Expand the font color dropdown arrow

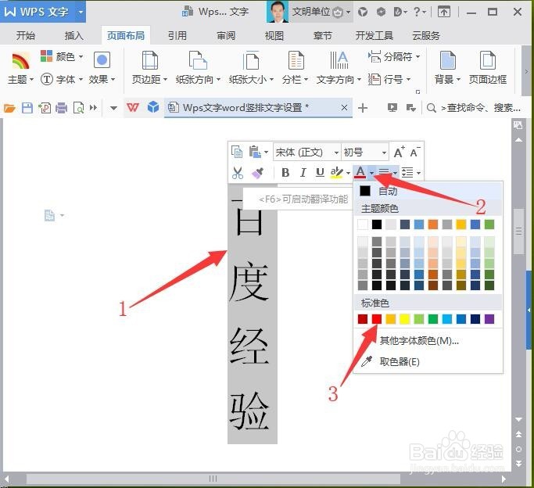(x=371, y=173)
